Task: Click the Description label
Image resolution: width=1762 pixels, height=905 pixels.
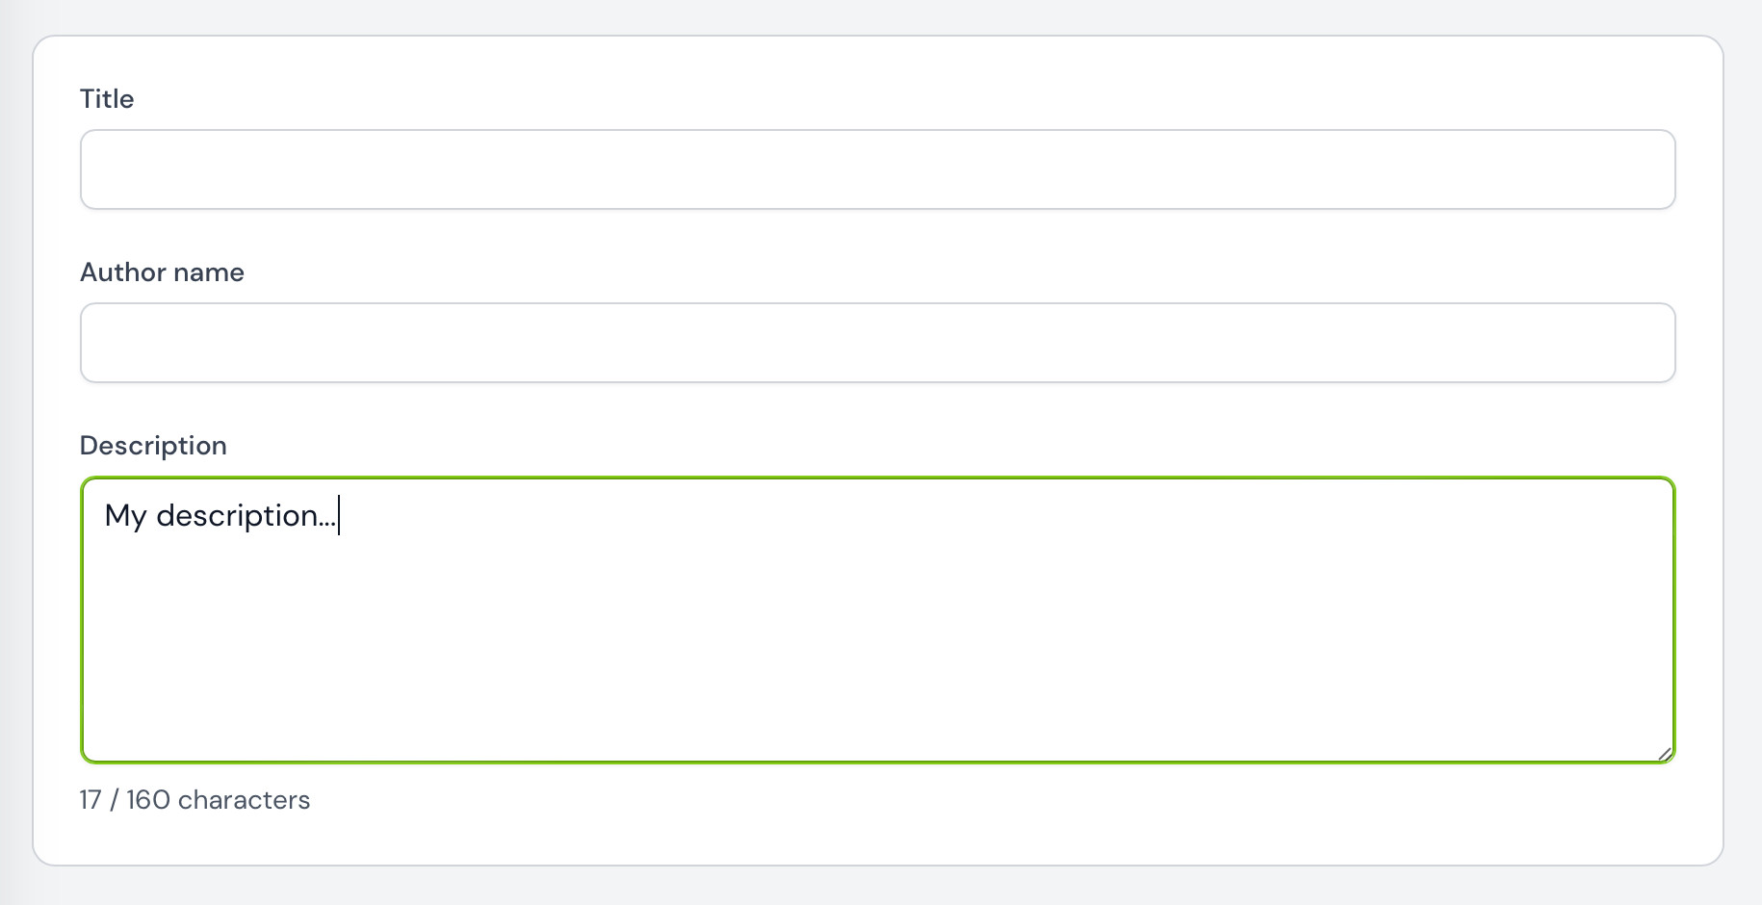Action: (x=152, y=445)
